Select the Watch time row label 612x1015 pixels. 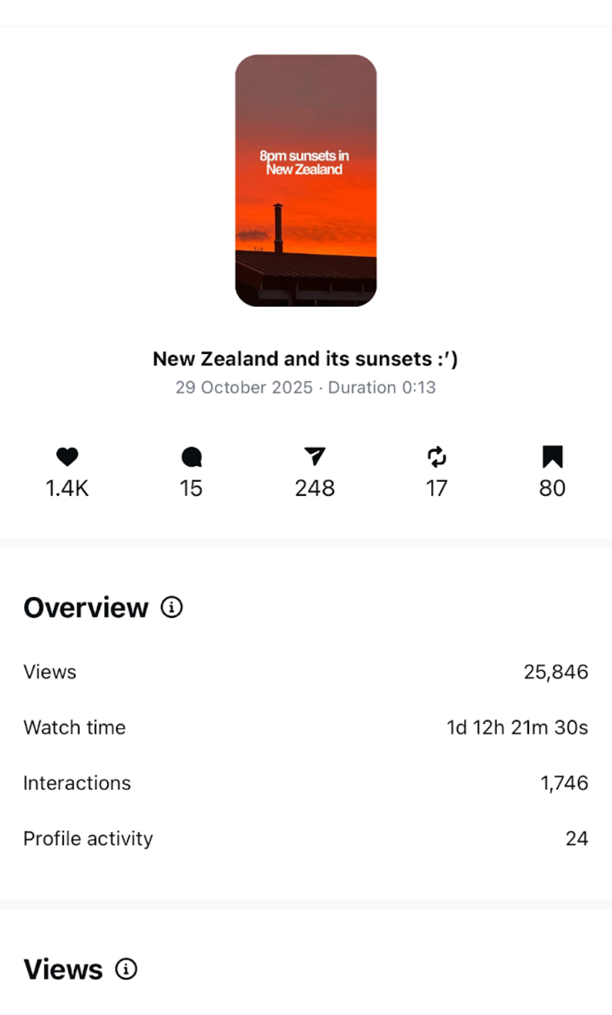[75, 727]
